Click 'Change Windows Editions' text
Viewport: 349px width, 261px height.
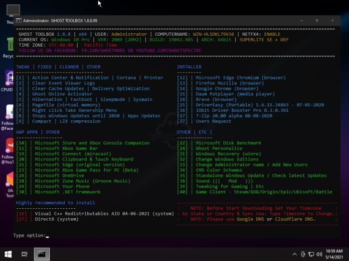coord(227,160)
